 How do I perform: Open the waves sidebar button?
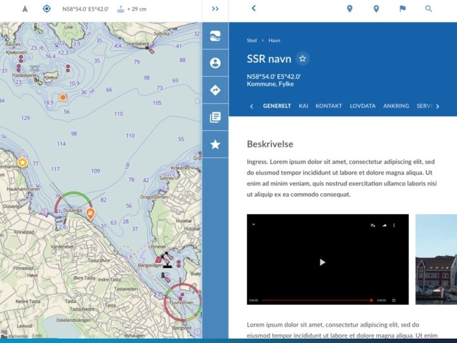point(215,36)
